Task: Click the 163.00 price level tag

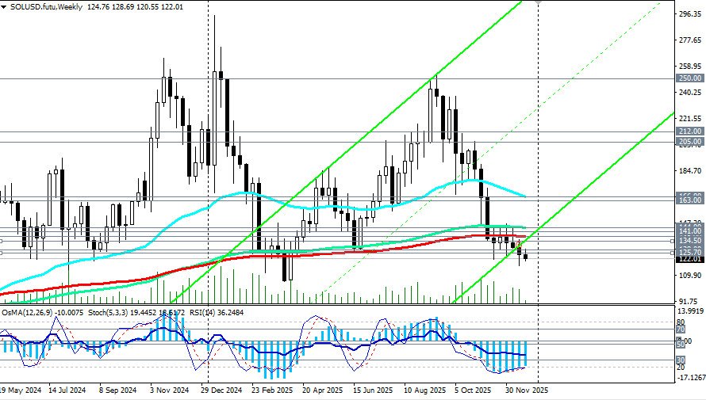Action: (x=689, y=200)
